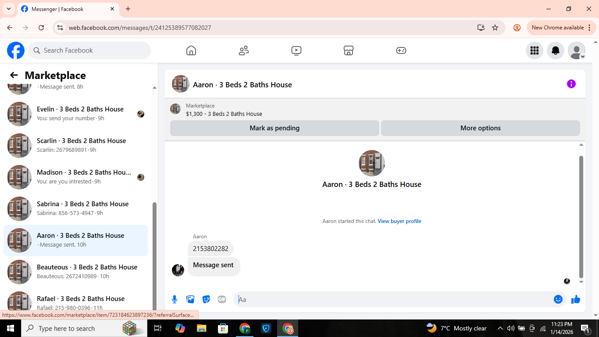Open Beauteous's conversation

coord(75,272)
